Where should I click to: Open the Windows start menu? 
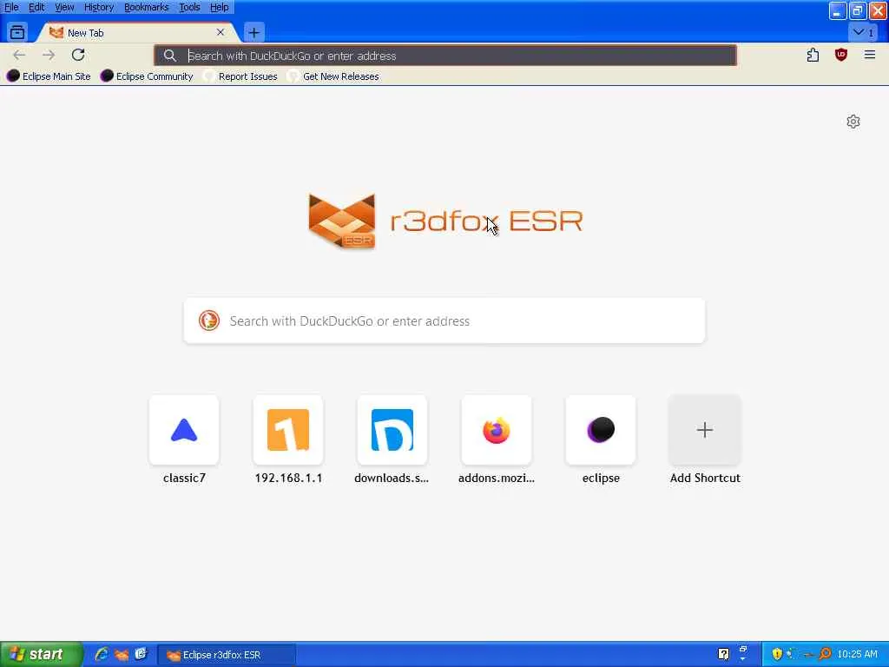point(41,655)
